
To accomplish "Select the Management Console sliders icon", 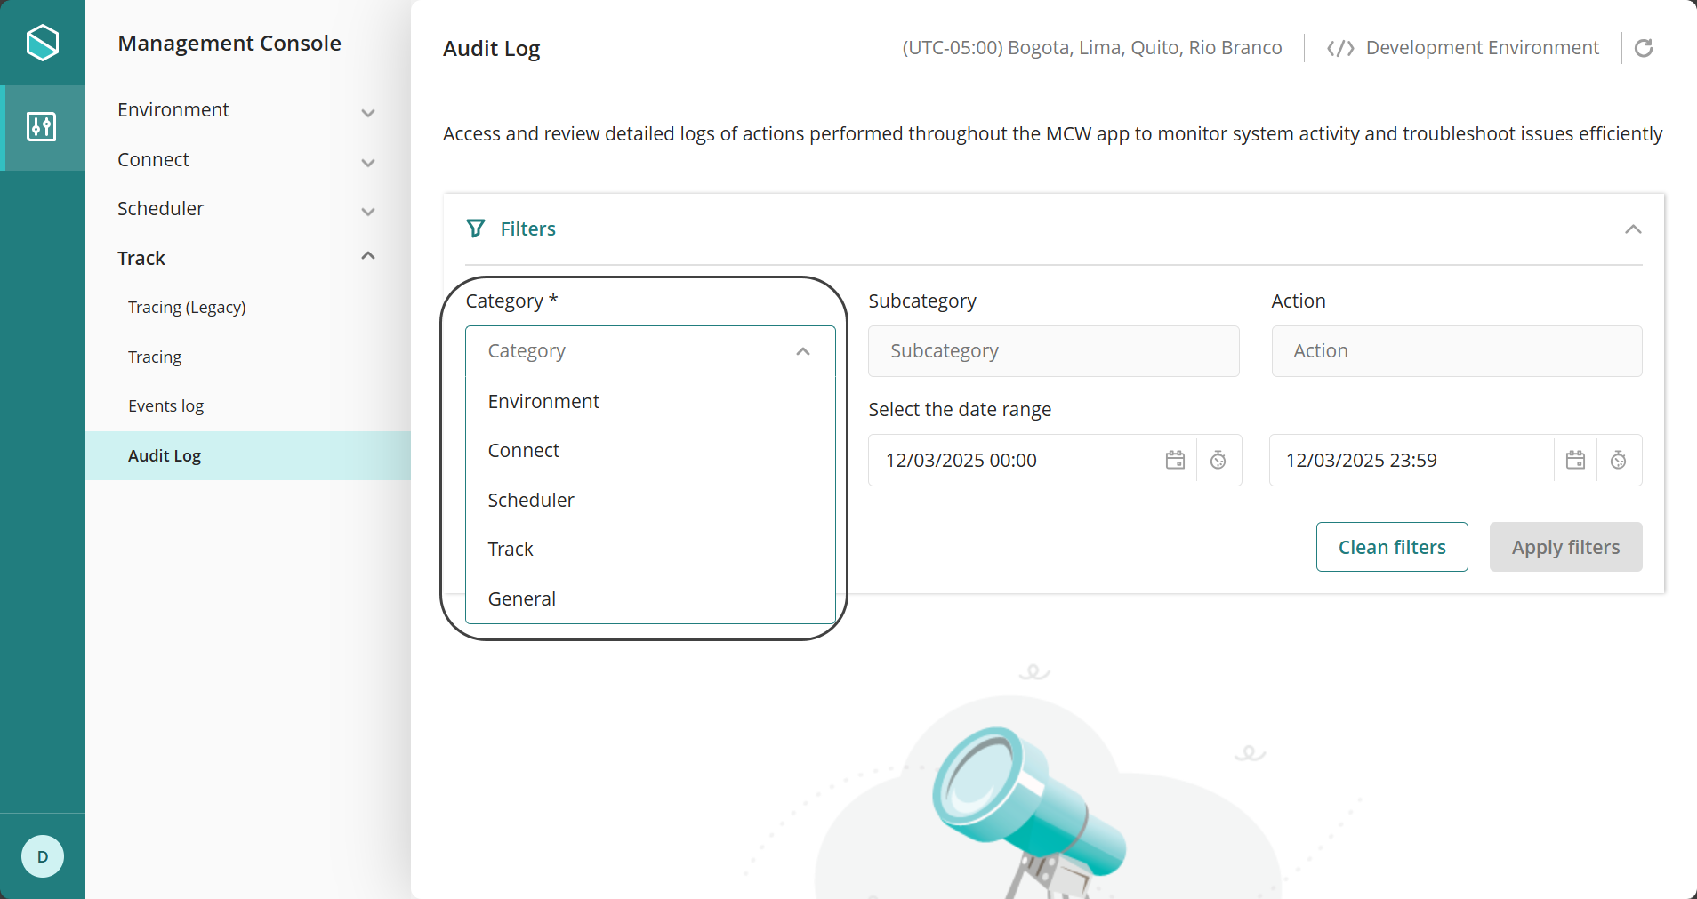I will click(x=42, y=127).
